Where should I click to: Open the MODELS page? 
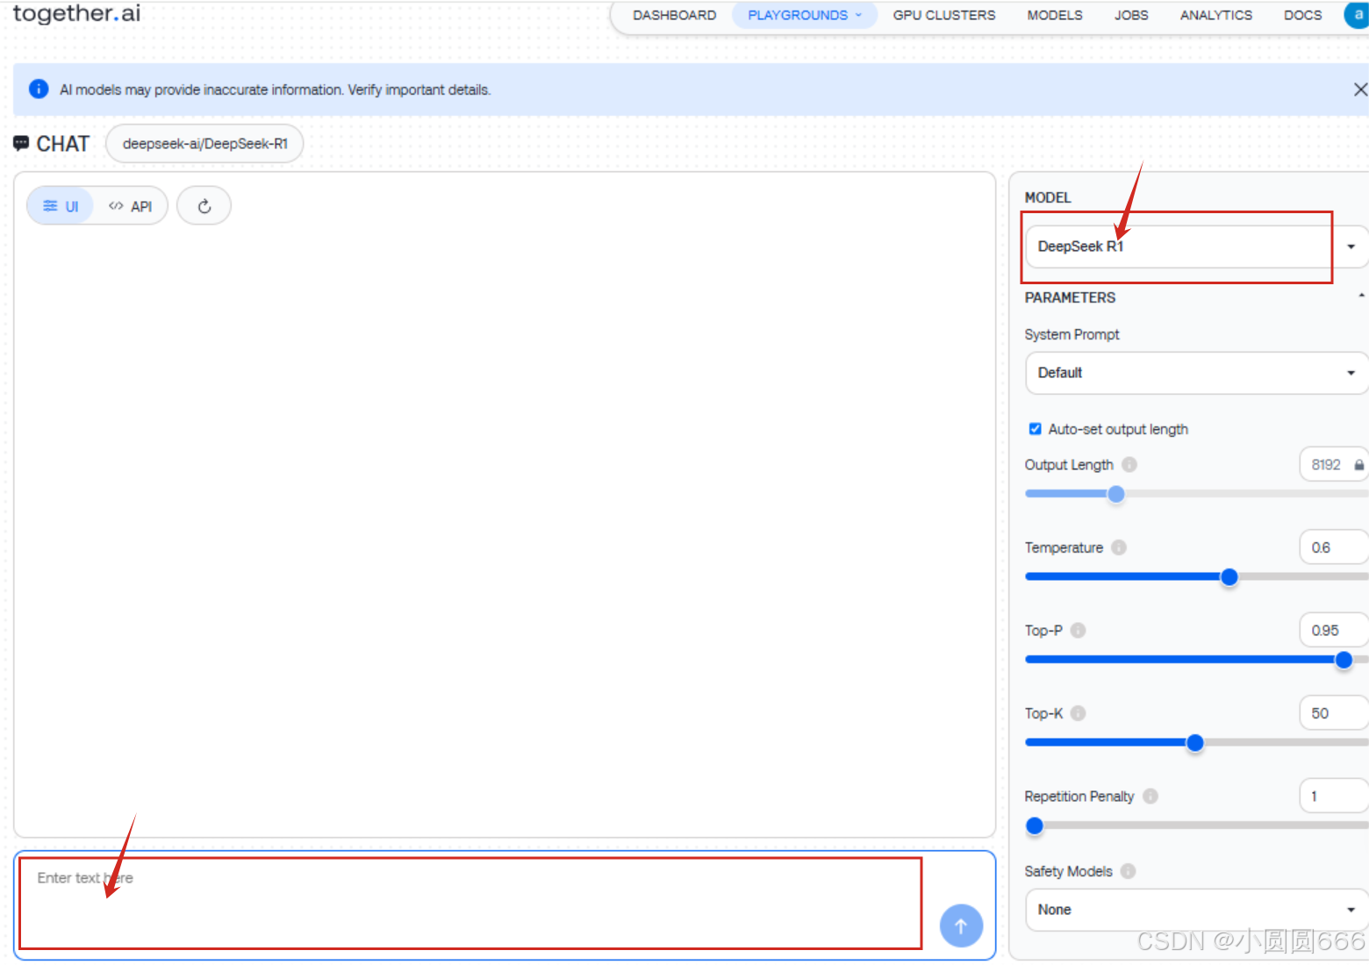[x=1055, y=15]
